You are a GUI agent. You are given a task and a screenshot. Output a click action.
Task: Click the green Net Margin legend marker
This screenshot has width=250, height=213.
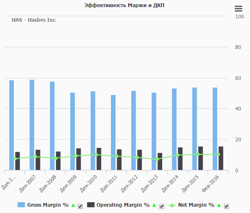172,205
